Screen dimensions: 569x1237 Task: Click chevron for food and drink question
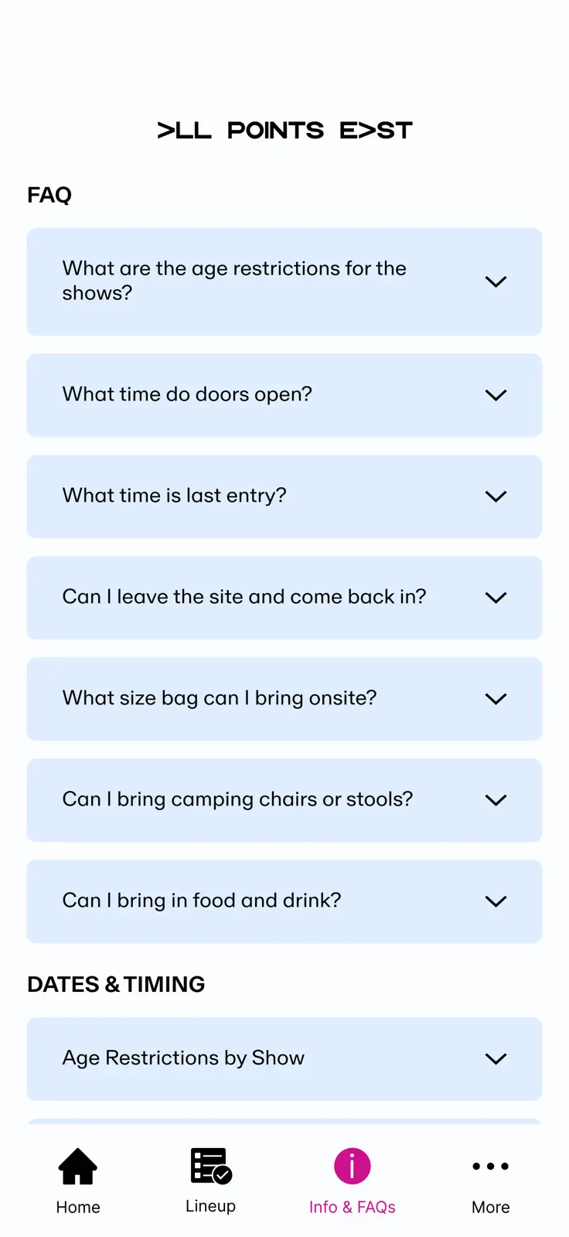click(496, 901)
